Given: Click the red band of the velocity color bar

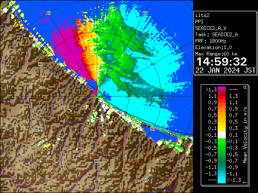Looking at the screenshot, I should tap(222, 96).
